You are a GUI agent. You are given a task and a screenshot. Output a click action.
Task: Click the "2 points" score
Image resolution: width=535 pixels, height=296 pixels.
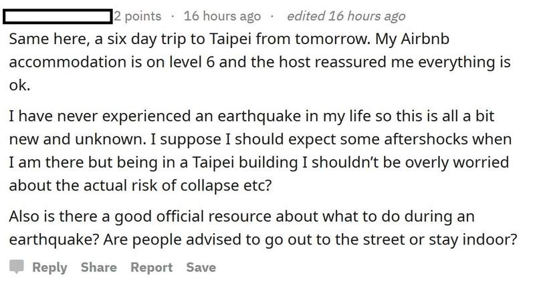click(140, 15)
